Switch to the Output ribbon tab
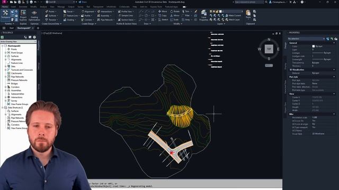 pyautogui.click(x=71, y=7)
